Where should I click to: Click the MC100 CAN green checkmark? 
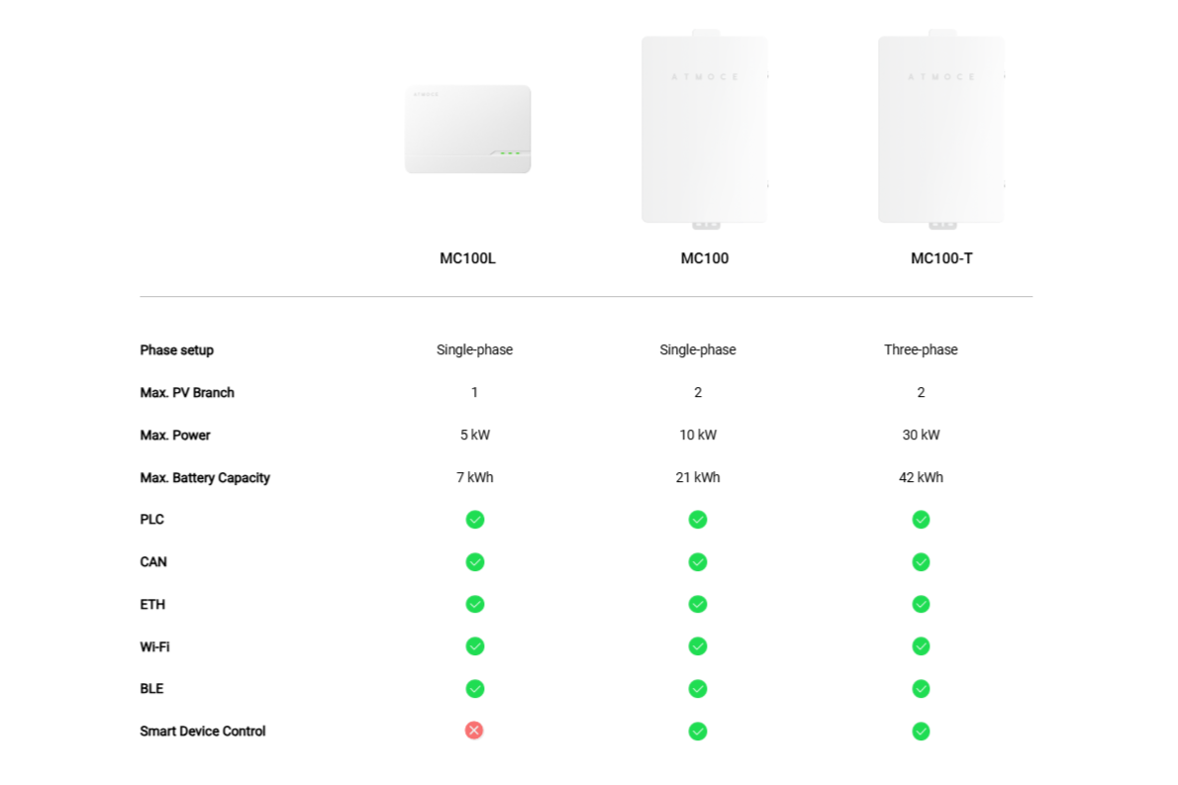698,562
